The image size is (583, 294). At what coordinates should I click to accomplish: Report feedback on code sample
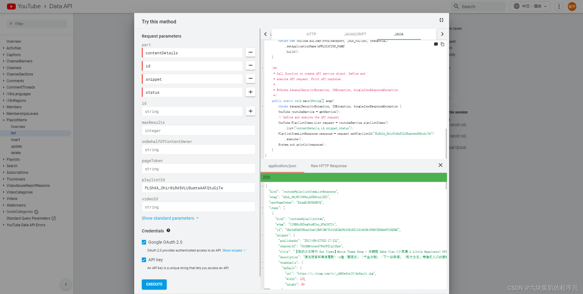click(436, 44)
